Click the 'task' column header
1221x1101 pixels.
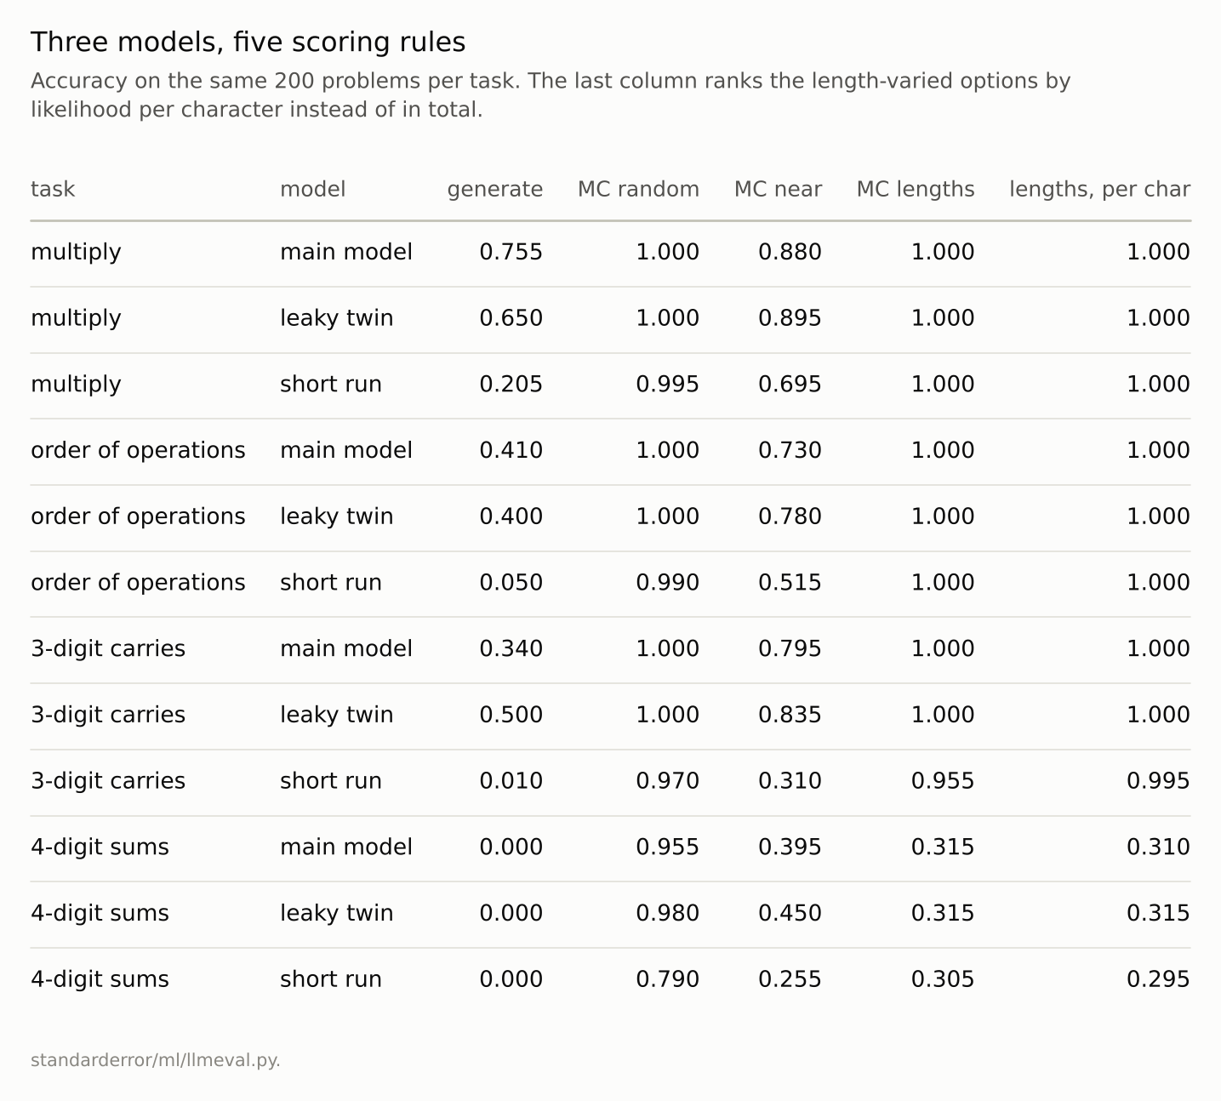point(53,189)
